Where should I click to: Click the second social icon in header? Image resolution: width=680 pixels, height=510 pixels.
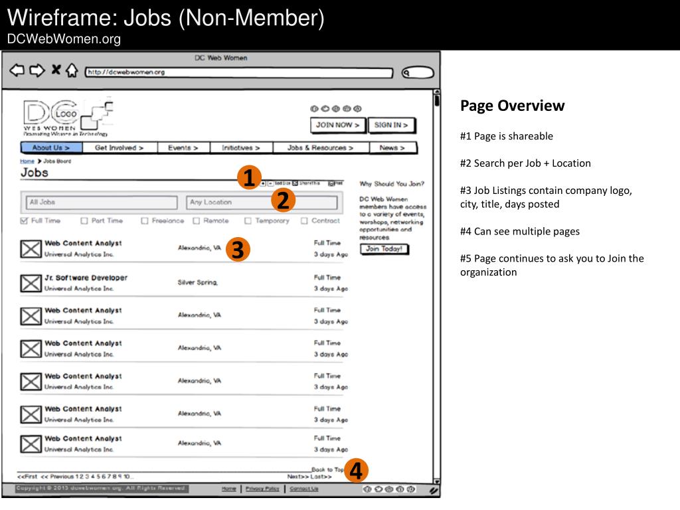325,109
